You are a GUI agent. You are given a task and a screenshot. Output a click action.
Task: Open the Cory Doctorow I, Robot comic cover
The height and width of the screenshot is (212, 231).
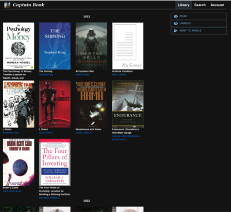point(18,104)
